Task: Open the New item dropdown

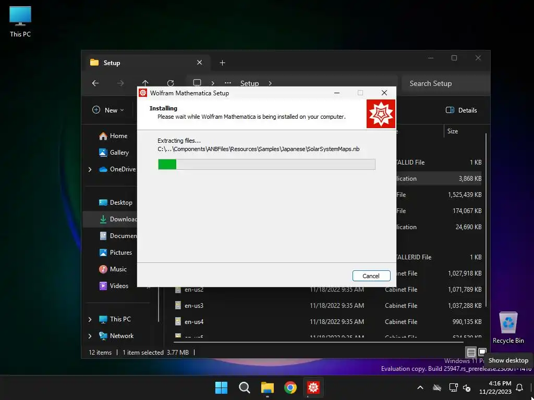Action: click(x=108, y=110)
